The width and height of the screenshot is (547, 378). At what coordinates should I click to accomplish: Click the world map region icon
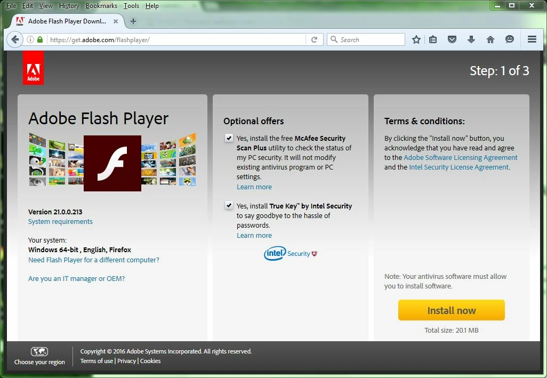[x=39, y=351]
